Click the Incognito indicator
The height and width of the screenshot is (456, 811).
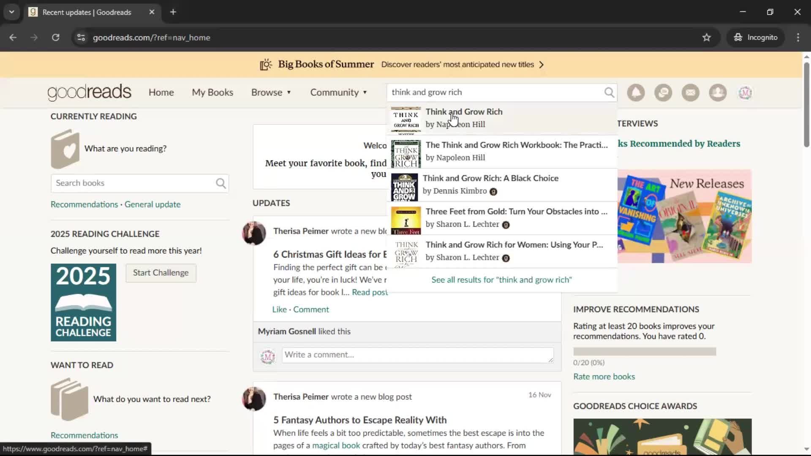pyautogui.click(x=755, y=38)
